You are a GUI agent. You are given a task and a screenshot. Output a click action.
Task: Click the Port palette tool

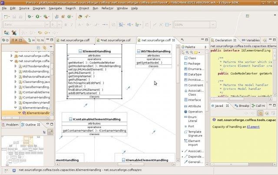[191, 126]
